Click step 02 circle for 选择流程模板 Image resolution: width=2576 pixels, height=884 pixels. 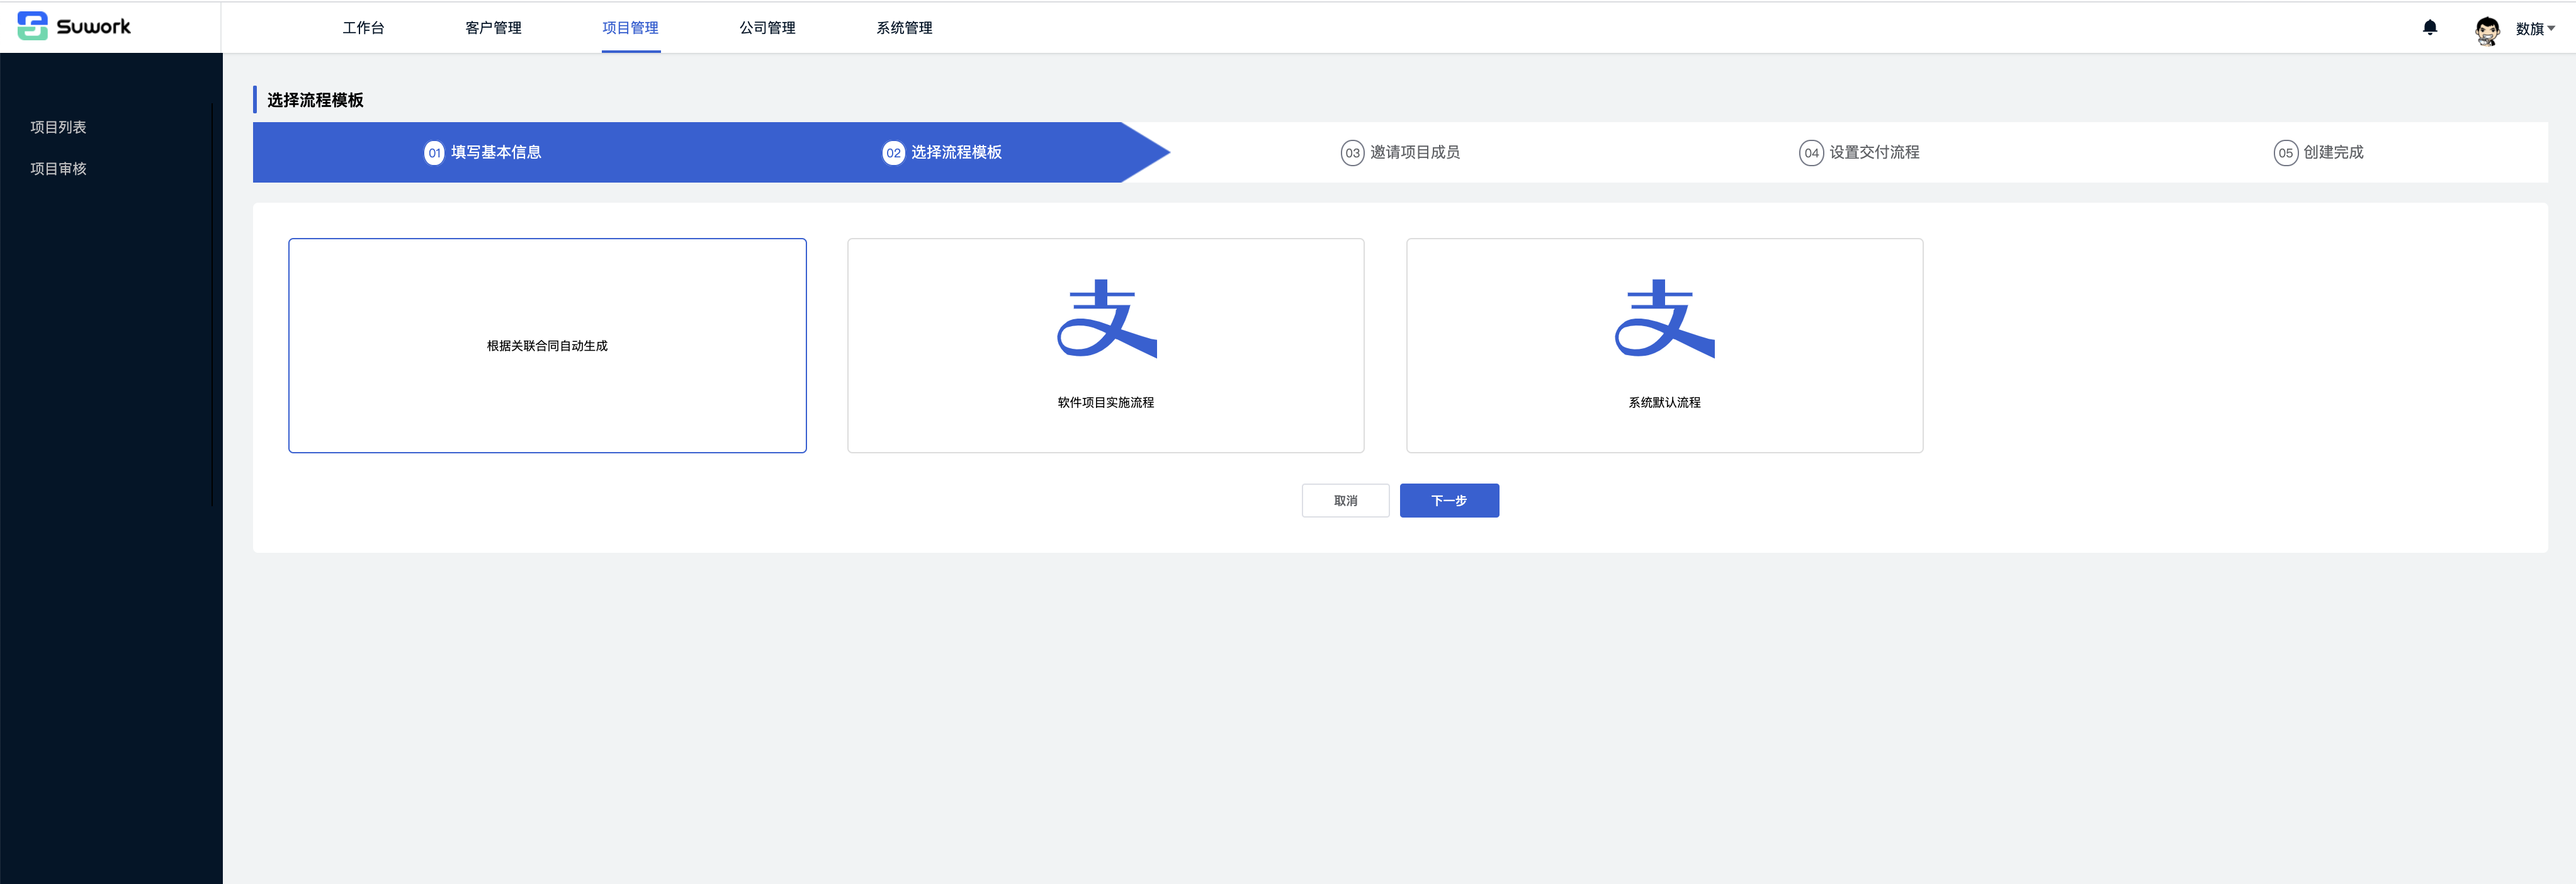[x=893, y=153]
